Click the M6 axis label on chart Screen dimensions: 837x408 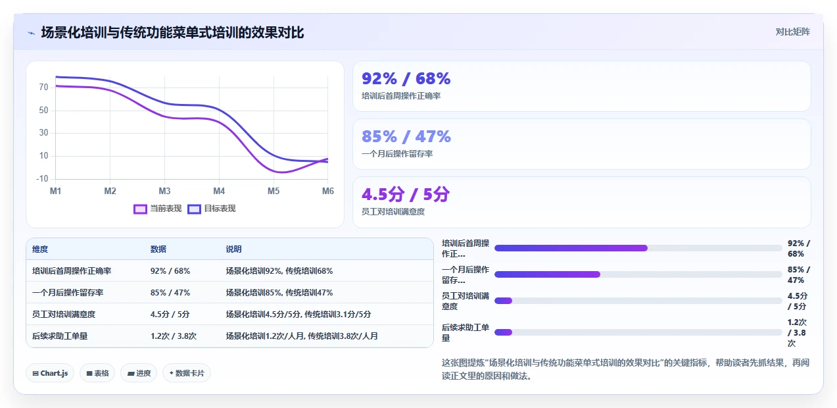(327, 191)
